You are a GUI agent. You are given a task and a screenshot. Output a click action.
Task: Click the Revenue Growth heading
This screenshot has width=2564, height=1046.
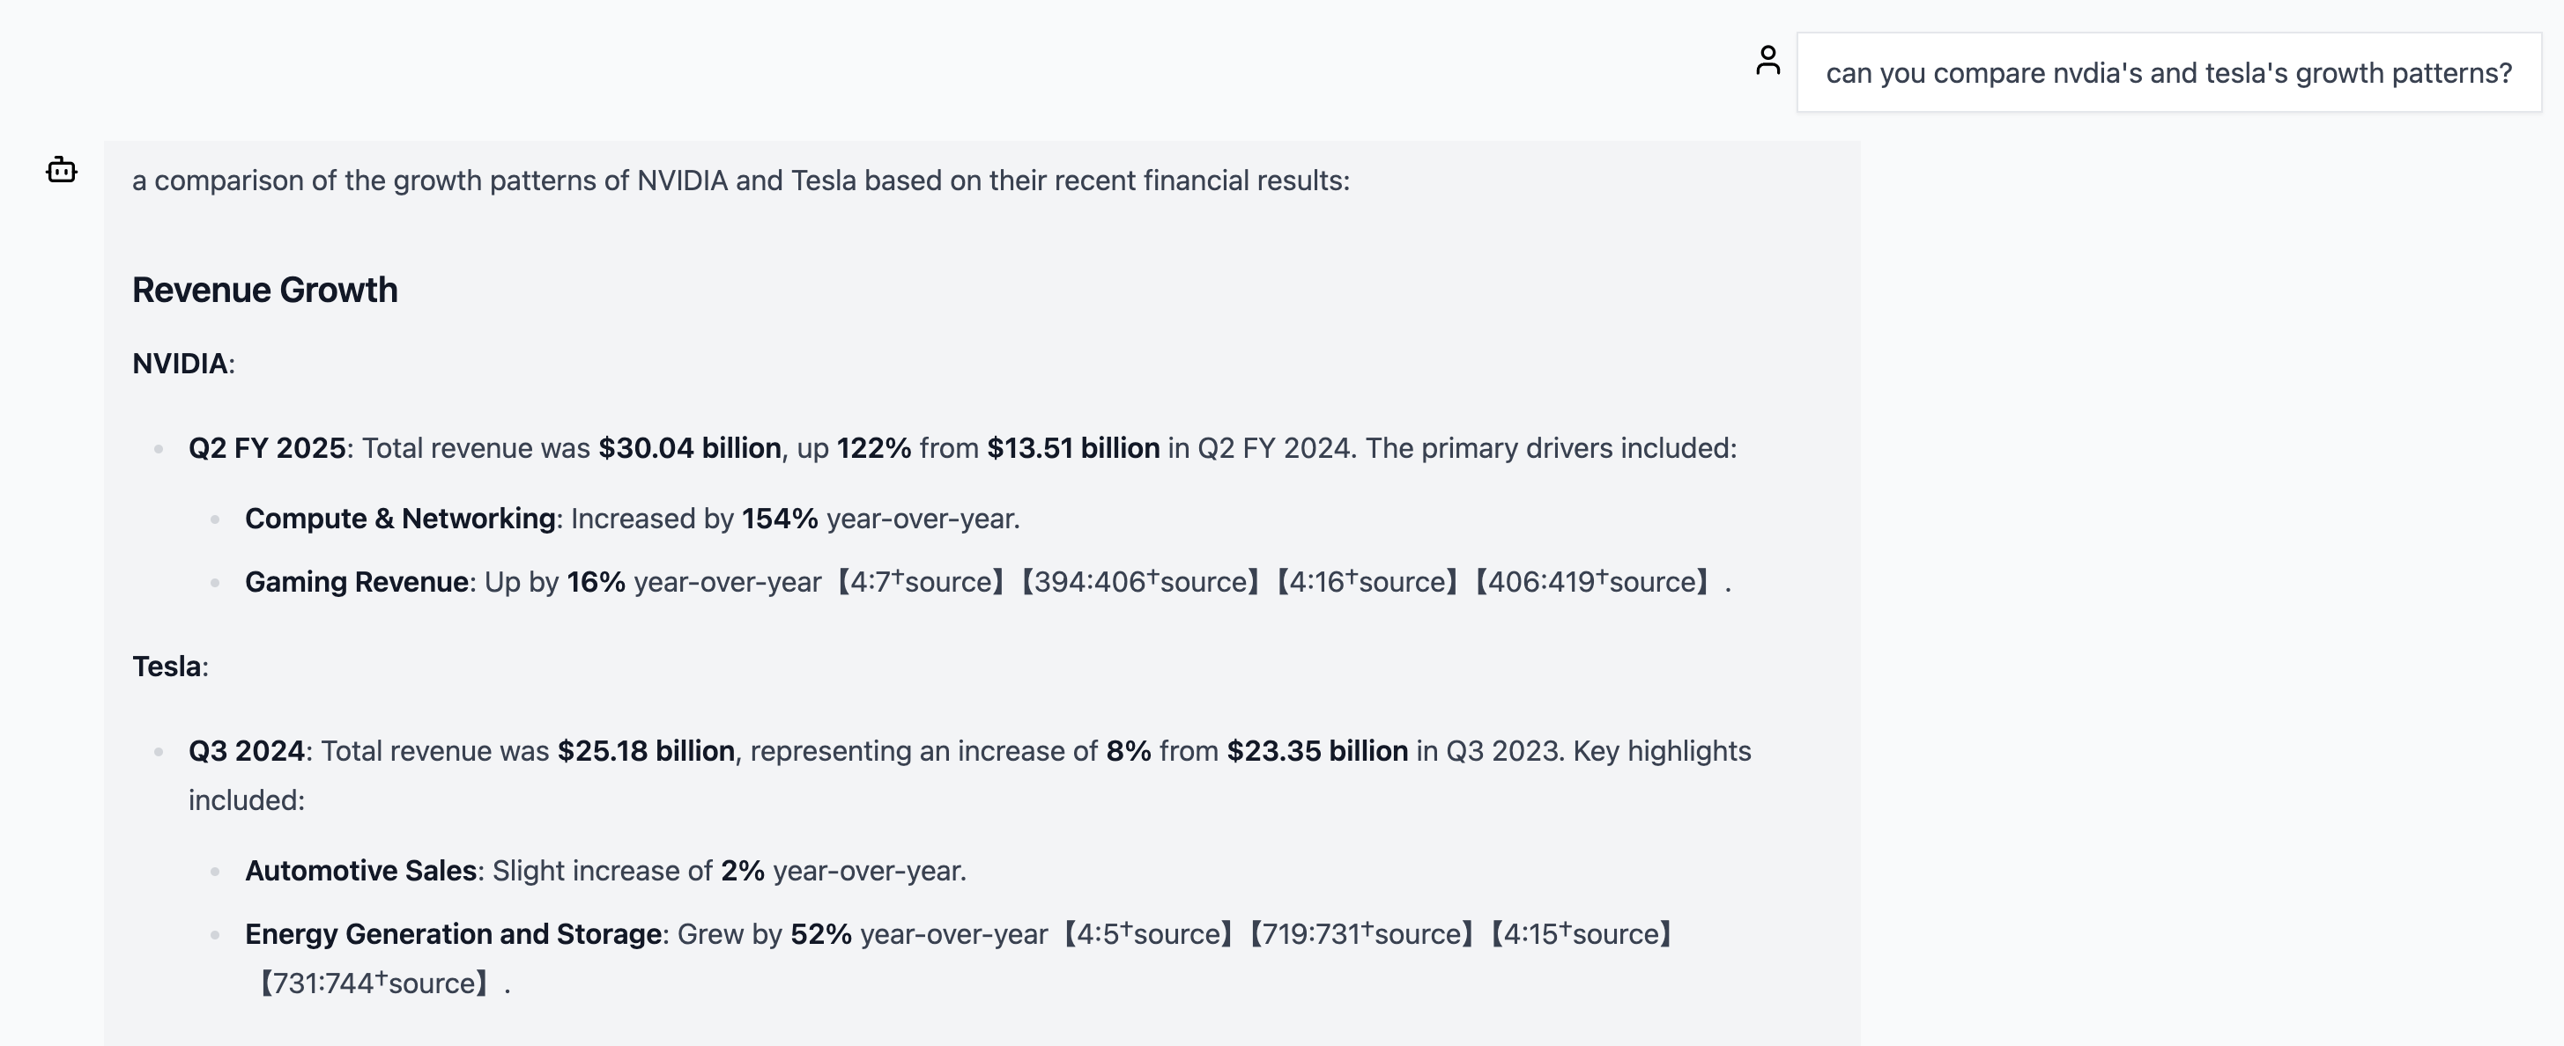coord(264,290)
